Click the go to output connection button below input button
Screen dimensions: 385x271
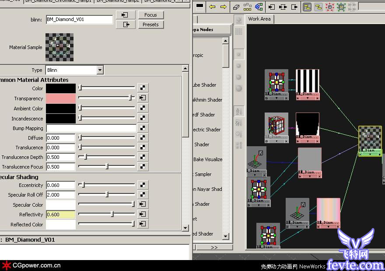coord(125,25)
